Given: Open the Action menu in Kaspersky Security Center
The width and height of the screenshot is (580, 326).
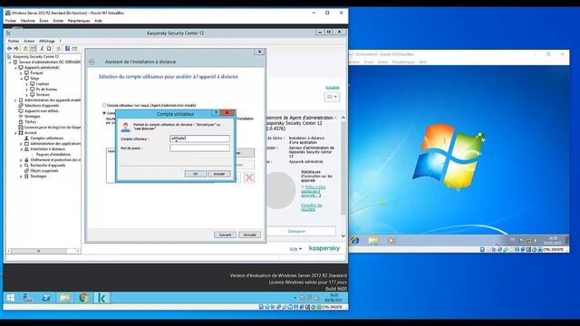Looking at the screenshot, I should 29,41.
